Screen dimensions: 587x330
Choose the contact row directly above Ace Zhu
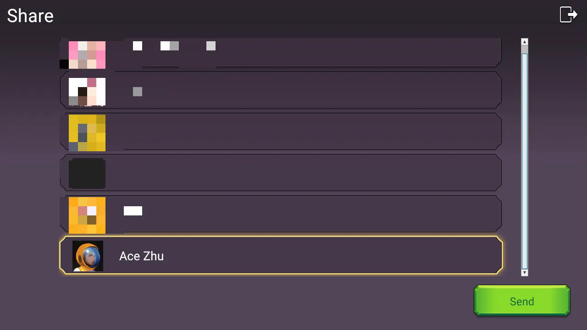(x=303, y=214)
